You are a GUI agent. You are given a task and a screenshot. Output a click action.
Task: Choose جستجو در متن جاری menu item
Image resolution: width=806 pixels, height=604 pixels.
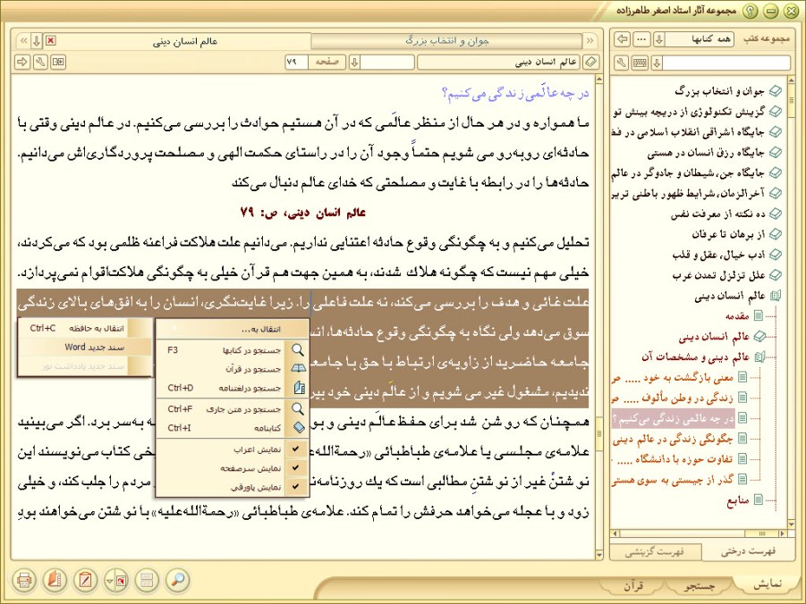[x=233, y=409]
